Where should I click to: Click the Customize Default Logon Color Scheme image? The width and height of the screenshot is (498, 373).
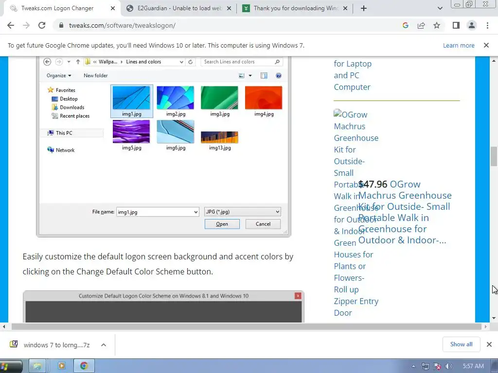coord(163,307)
